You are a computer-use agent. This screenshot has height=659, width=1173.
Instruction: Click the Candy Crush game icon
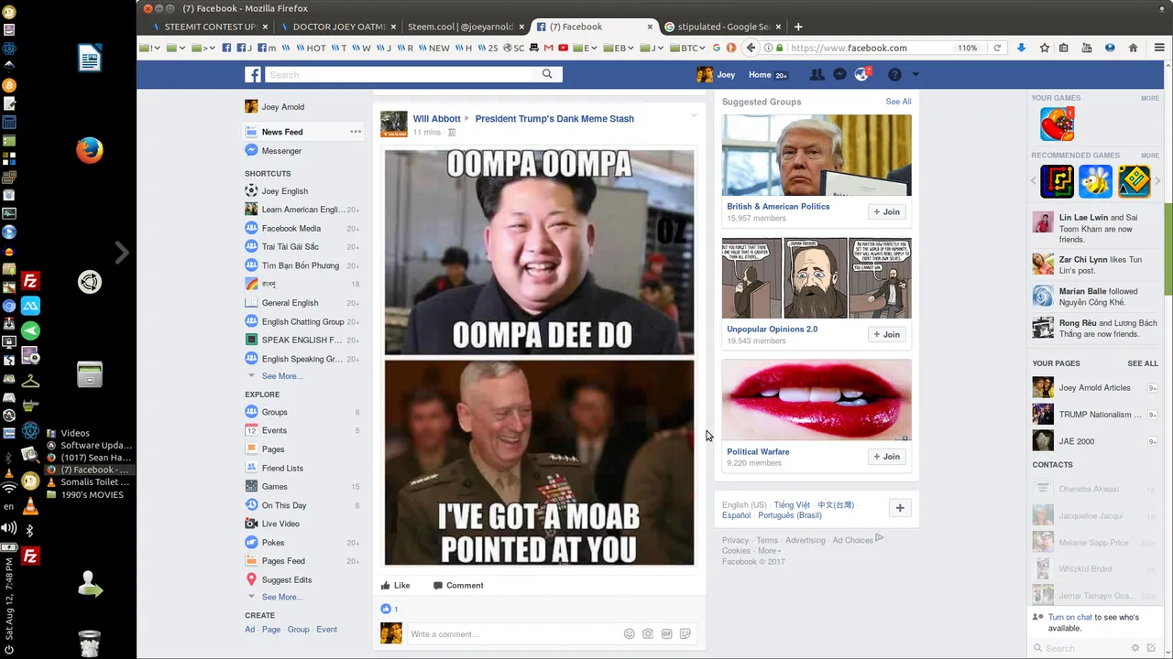tap(1057, 124)
